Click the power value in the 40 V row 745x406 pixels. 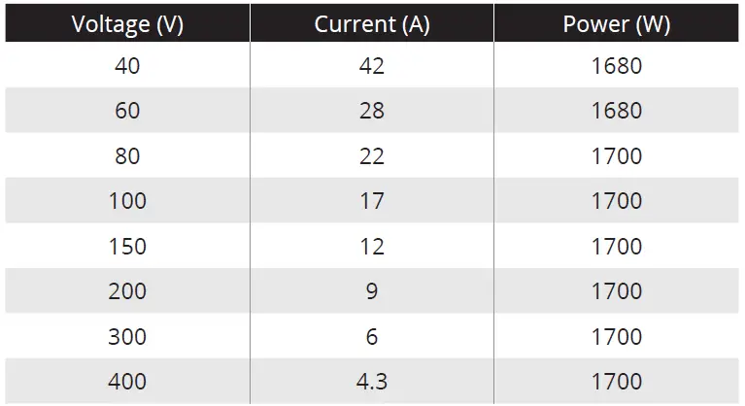(x=617, y=66)
